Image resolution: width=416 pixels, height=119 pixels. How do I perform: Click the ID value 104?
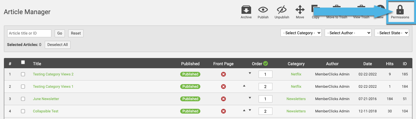(x=405, y=111)
